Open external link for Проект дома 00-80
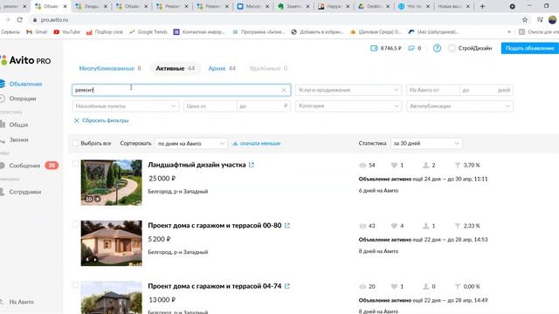Screen dimensions: 559x314 coord(287,225)
